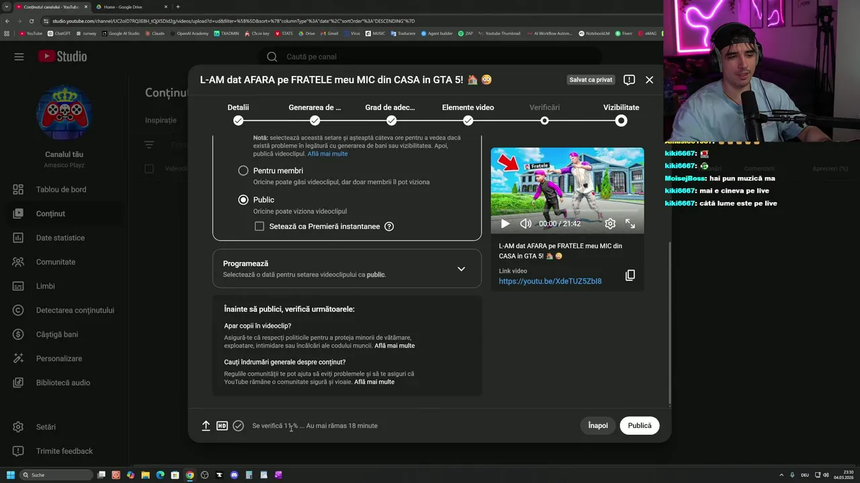Click the Personalizare wand icon
Image resolution: width=860 pixels, height=483 pixels.
[x=18, y=358]
